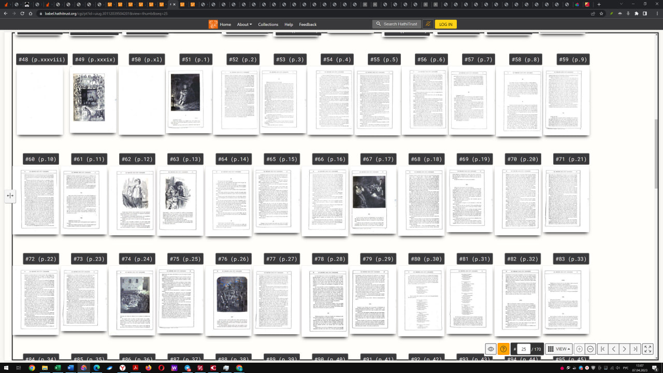The height and width of the screenshot is (373, 663).
Task: Open Opera from taskbar
Action: coord(161,368)
